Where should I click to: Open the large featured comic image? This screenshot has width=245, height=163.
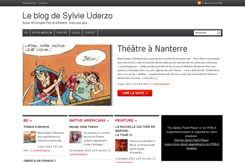67,75
